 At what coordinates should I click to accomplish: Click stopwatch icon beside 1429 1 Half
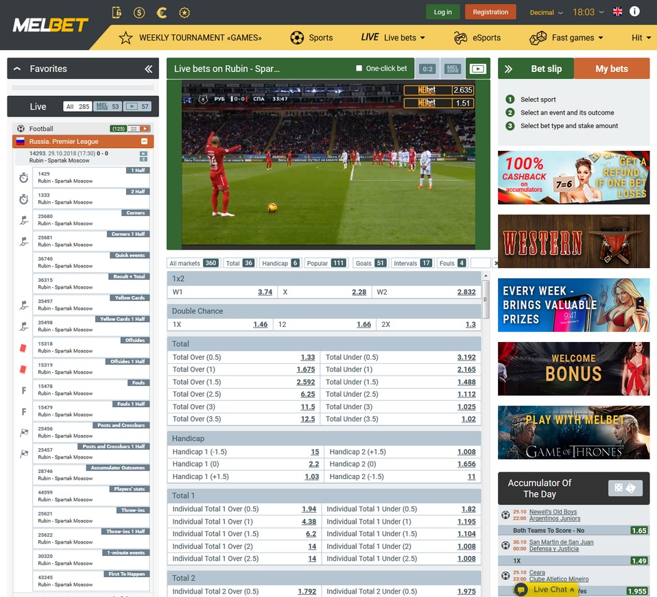coord(23,178)
